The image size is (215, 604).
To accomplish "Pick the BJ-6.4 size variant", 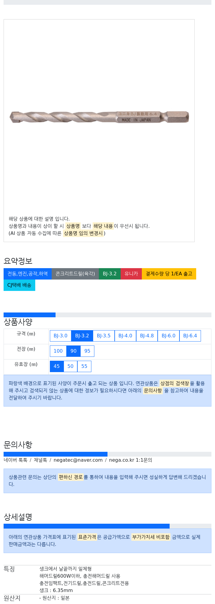I will click(x=190, y=336).
